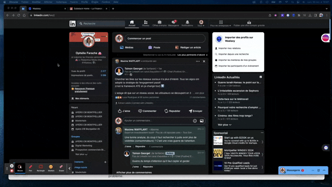
Task: Open Ophélie Farache profile photo
Action: (89, 42)
